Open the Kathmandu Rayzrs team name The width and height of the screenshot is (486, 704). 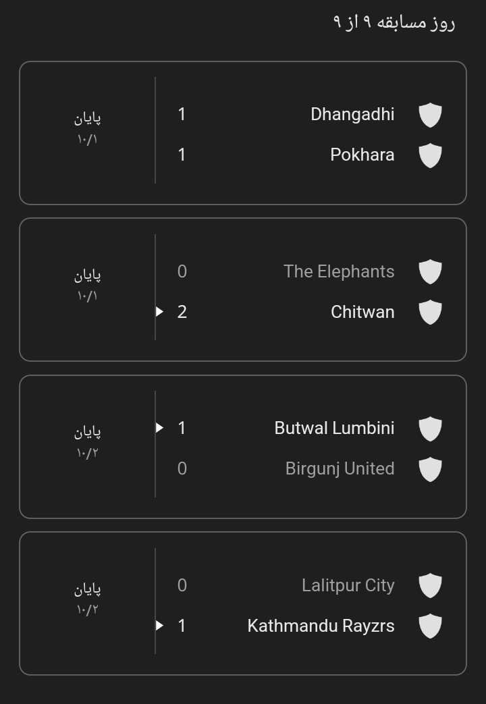coord(321,626)
